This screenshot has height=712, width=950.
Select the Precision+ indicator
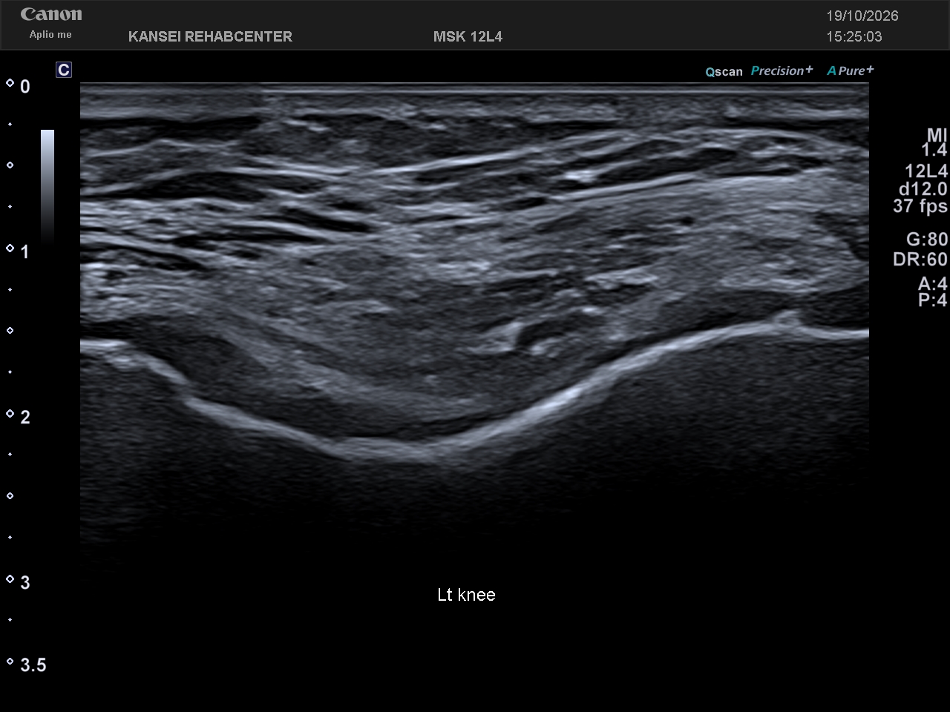pyautogui.click(x=782, y=70)
